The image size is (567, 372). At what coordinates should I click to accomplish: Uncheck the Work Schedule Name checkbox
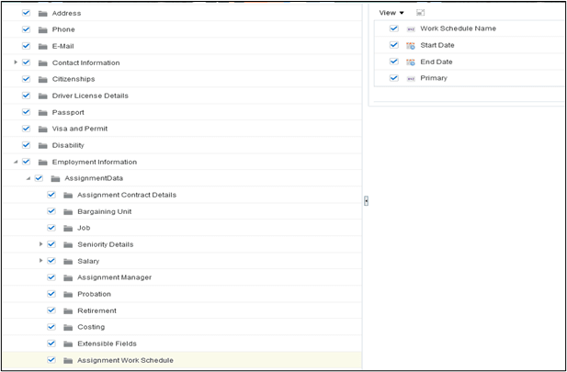[x=394, y=28]
